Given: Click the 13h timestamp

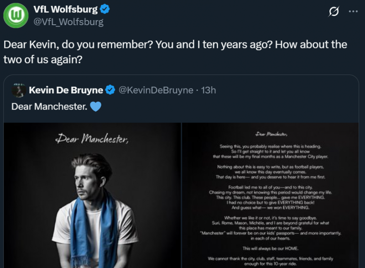Looking at the screenshot, I should coord(208,90).
